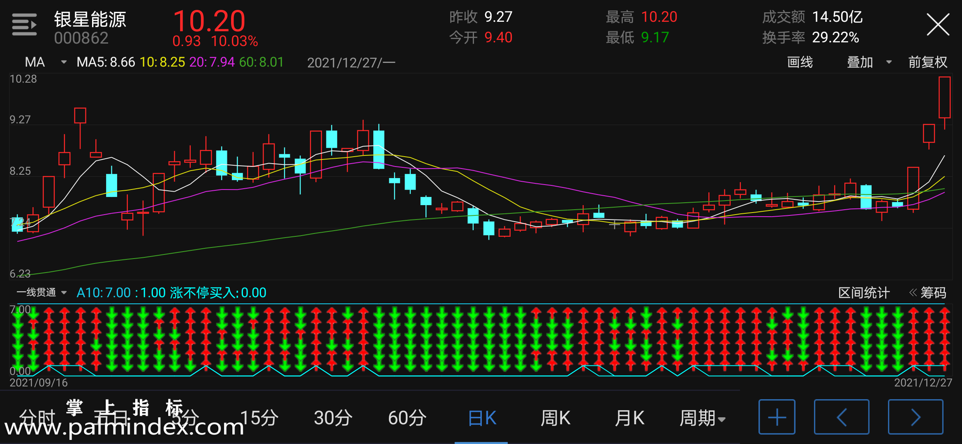Close the chart with the X icon

click(938, 25)
